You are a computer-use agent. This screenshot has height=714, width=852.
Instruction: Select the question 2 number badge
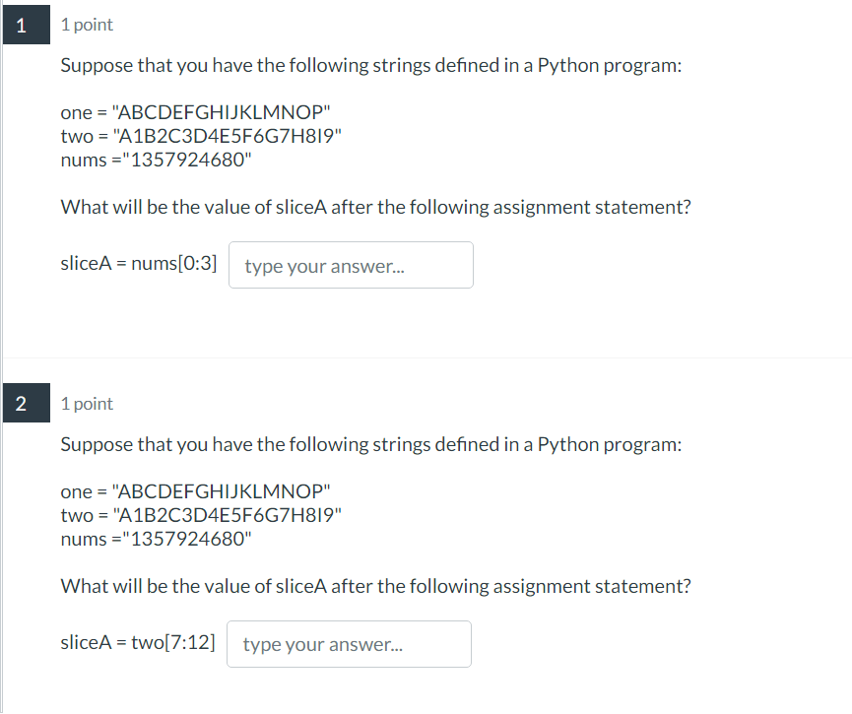coord(22,404)
